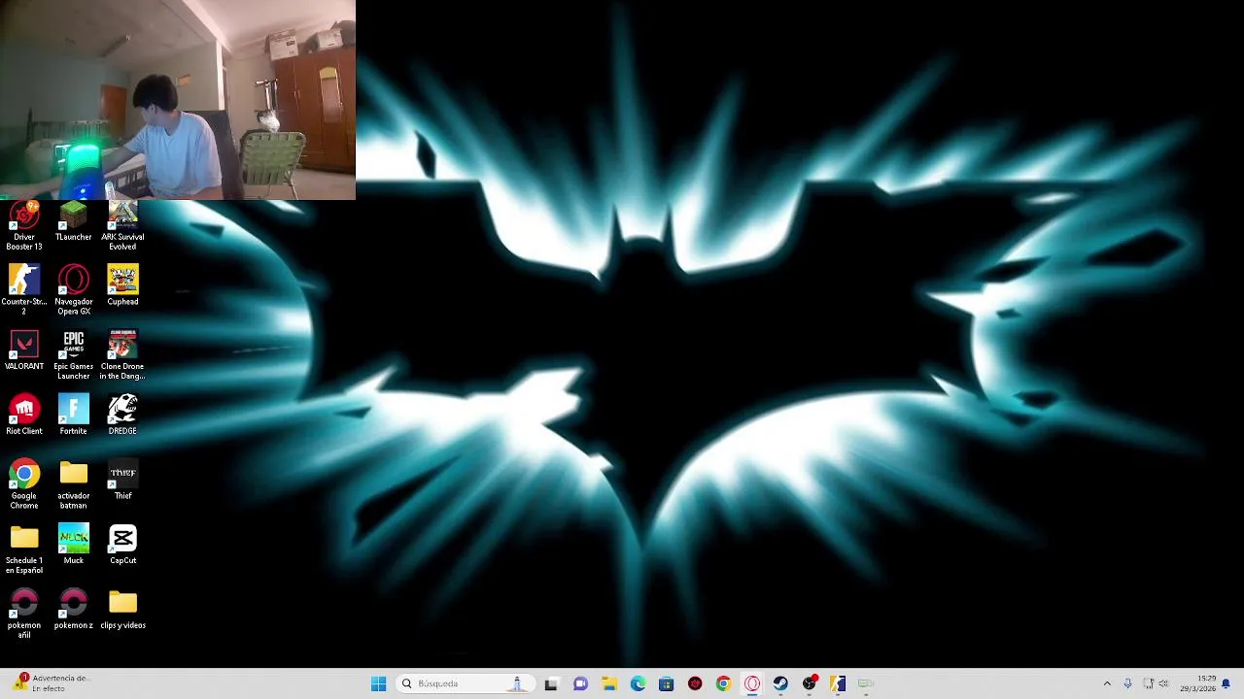Open the last taskbar app icon
1244x699 pixels.
coord(866,683)
